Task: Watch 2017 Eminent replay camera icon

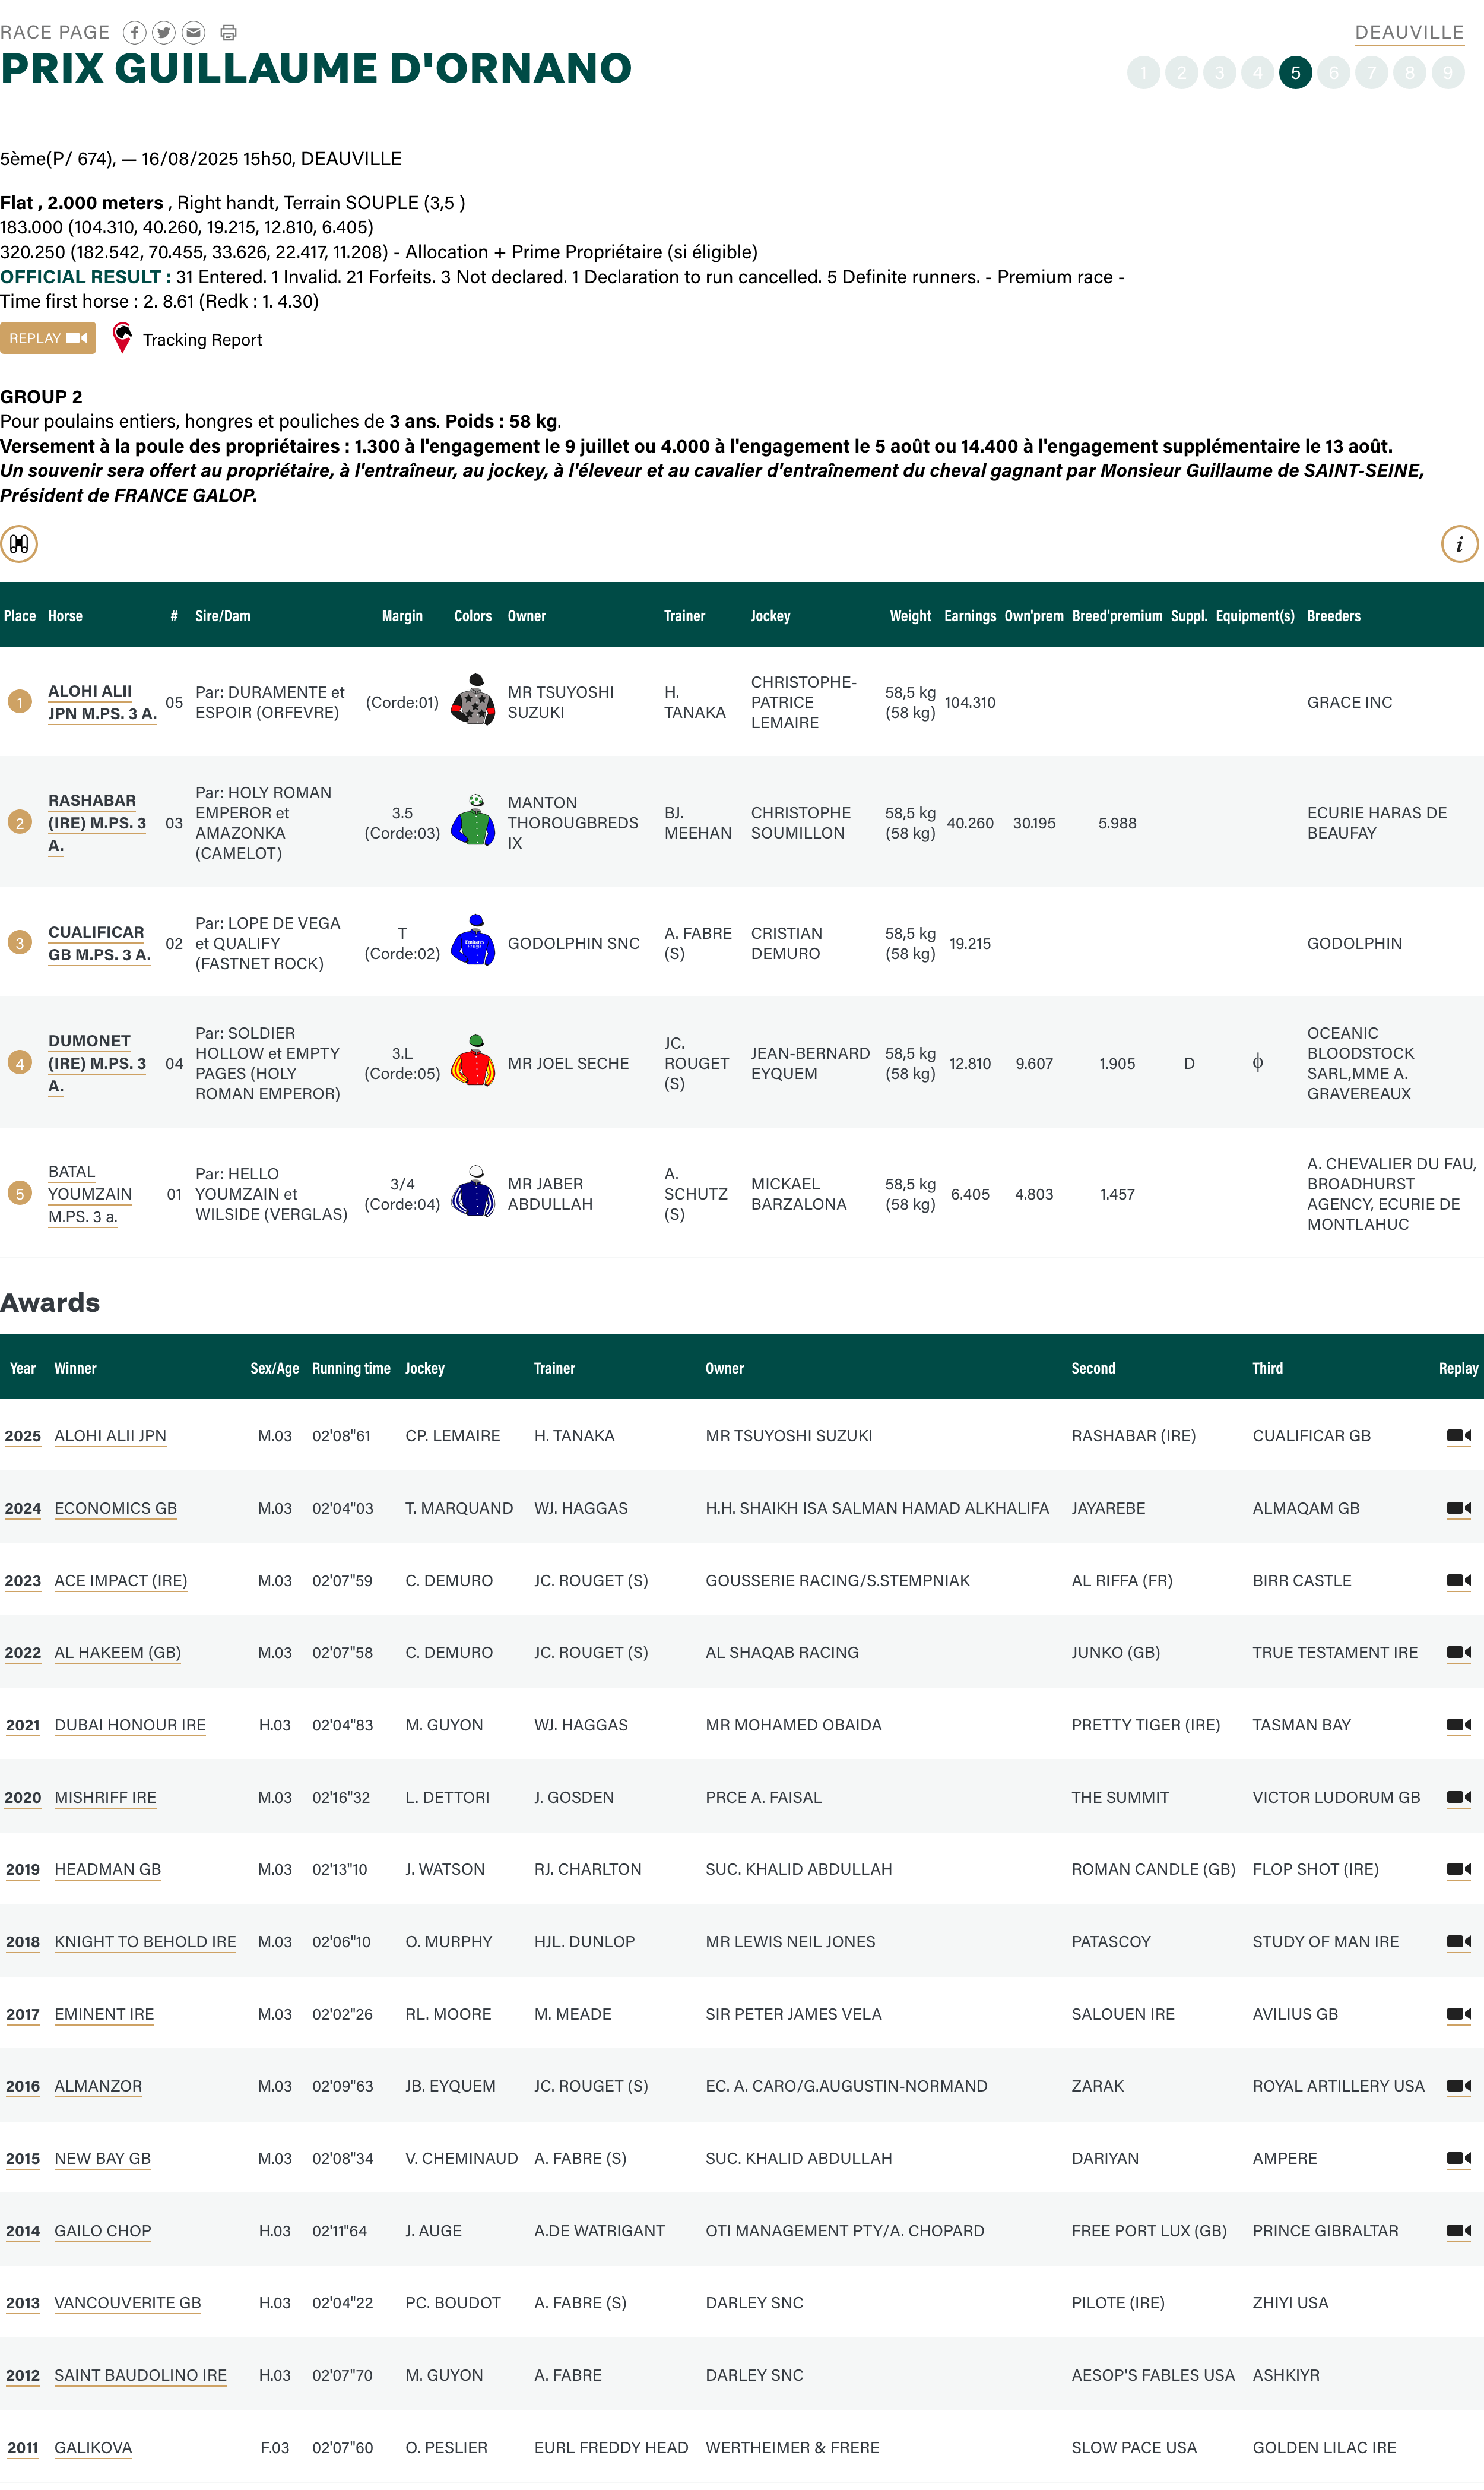Action: click(x=1459, y=2015)
